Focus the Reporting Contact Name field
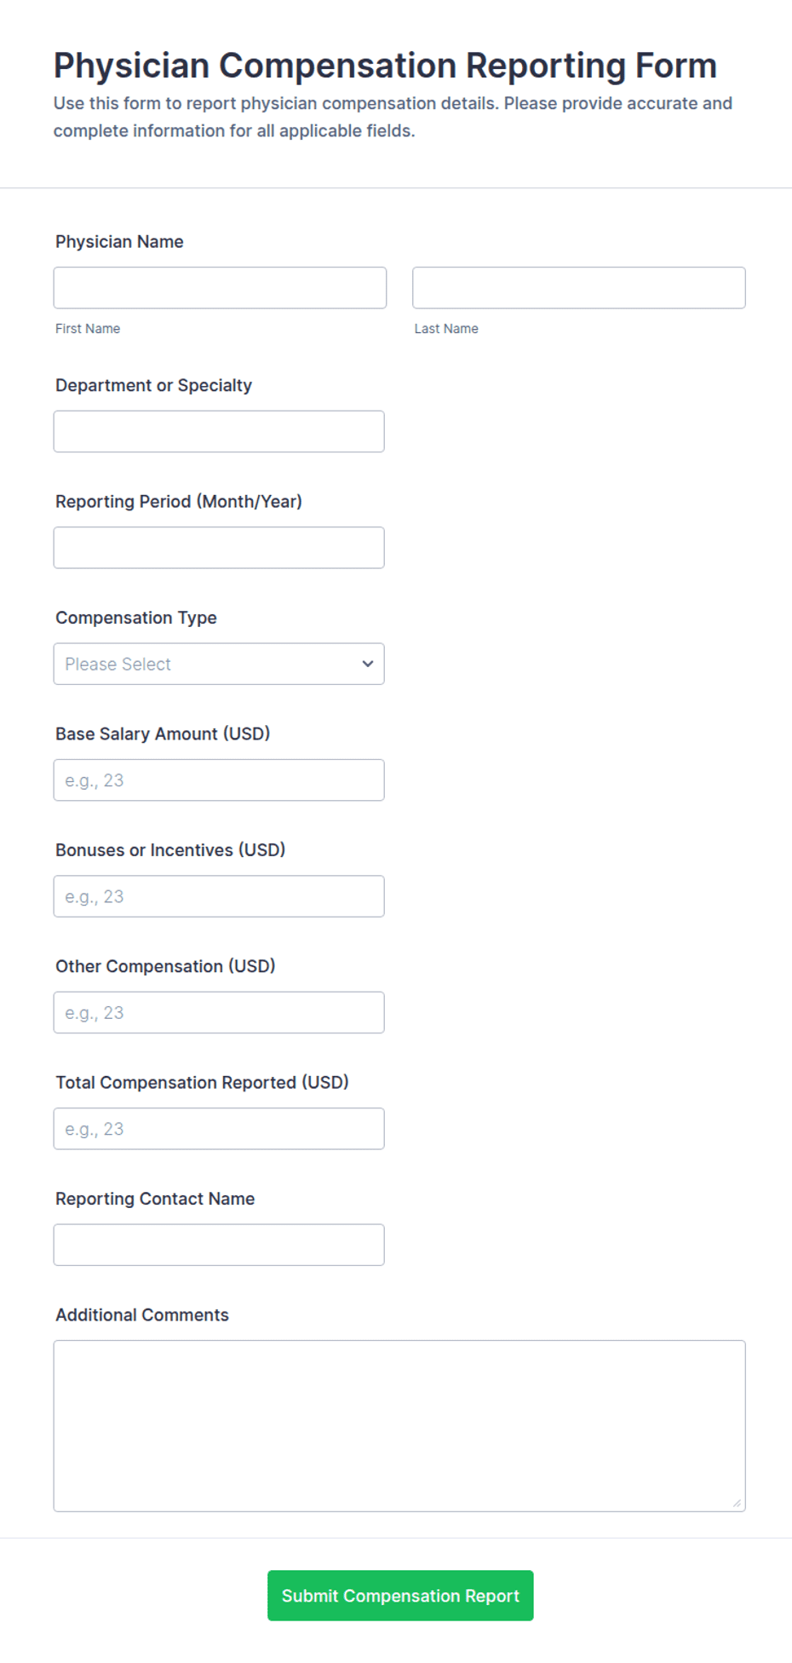This screenshot has height=1663, width=792. coord(219,1245)
